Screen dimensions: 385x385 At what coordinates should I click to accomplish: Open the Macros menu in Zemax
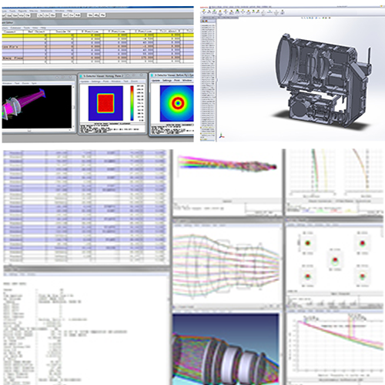34,11
